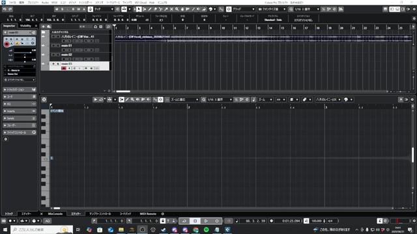Toggle lower zone visibility button
This screenshot has width=417, height=234.
tap(397, 9)
